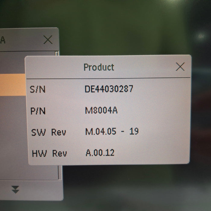Click serial number DE44030287
Screen dimensions: 211x211
click(109, 89)
